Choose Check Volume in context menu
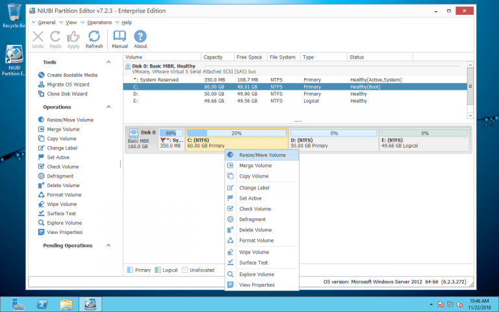Screen dimensions: 499x312 coord(262,209)
